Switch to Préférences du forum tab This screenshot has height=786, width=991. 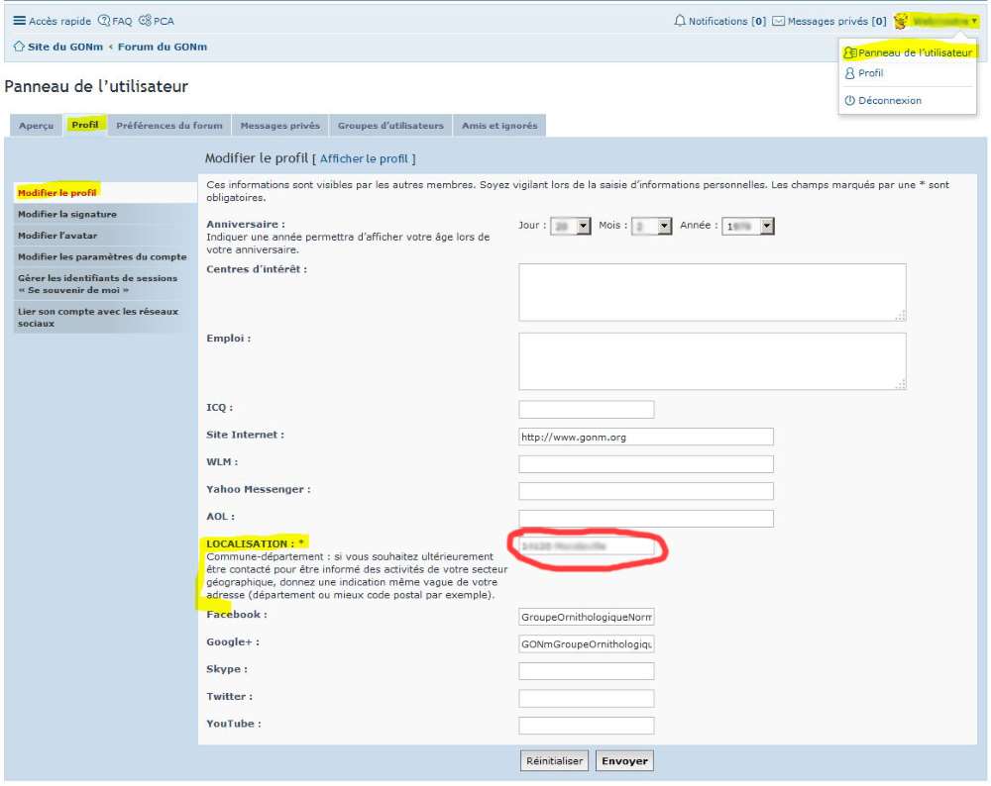(x=169, y=126)
